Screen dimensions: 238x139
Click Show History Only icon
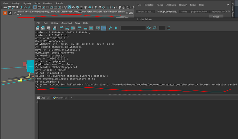(80, 28)
